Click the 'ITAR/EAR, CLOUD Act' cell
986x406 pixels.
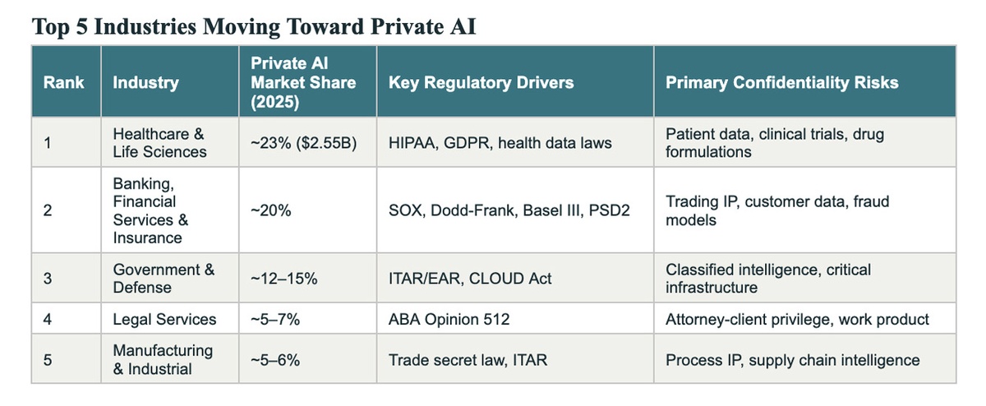coord(469,279)
